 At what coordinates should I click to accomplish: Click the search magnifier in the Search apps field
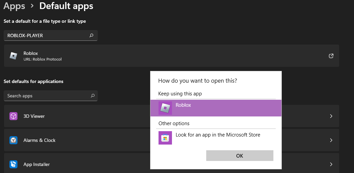click(93, 96)
